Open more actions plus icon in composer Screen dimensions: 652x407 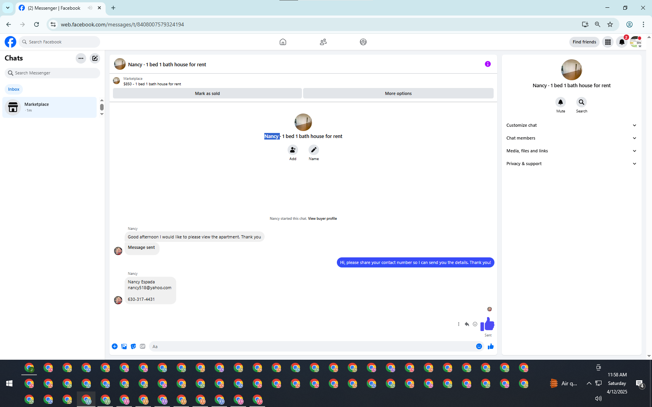click(115, 347)
